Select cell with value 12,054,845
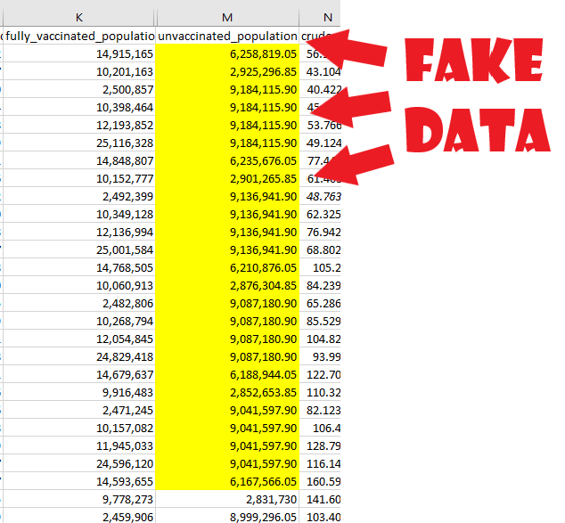 pyautogui.click(x=79, y=339)
